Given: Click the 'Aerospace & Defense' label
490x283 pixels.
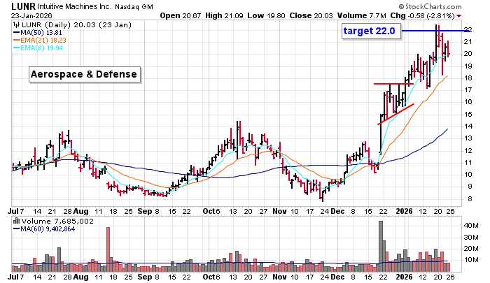Looking at the screenshot, I should point(83,75).
